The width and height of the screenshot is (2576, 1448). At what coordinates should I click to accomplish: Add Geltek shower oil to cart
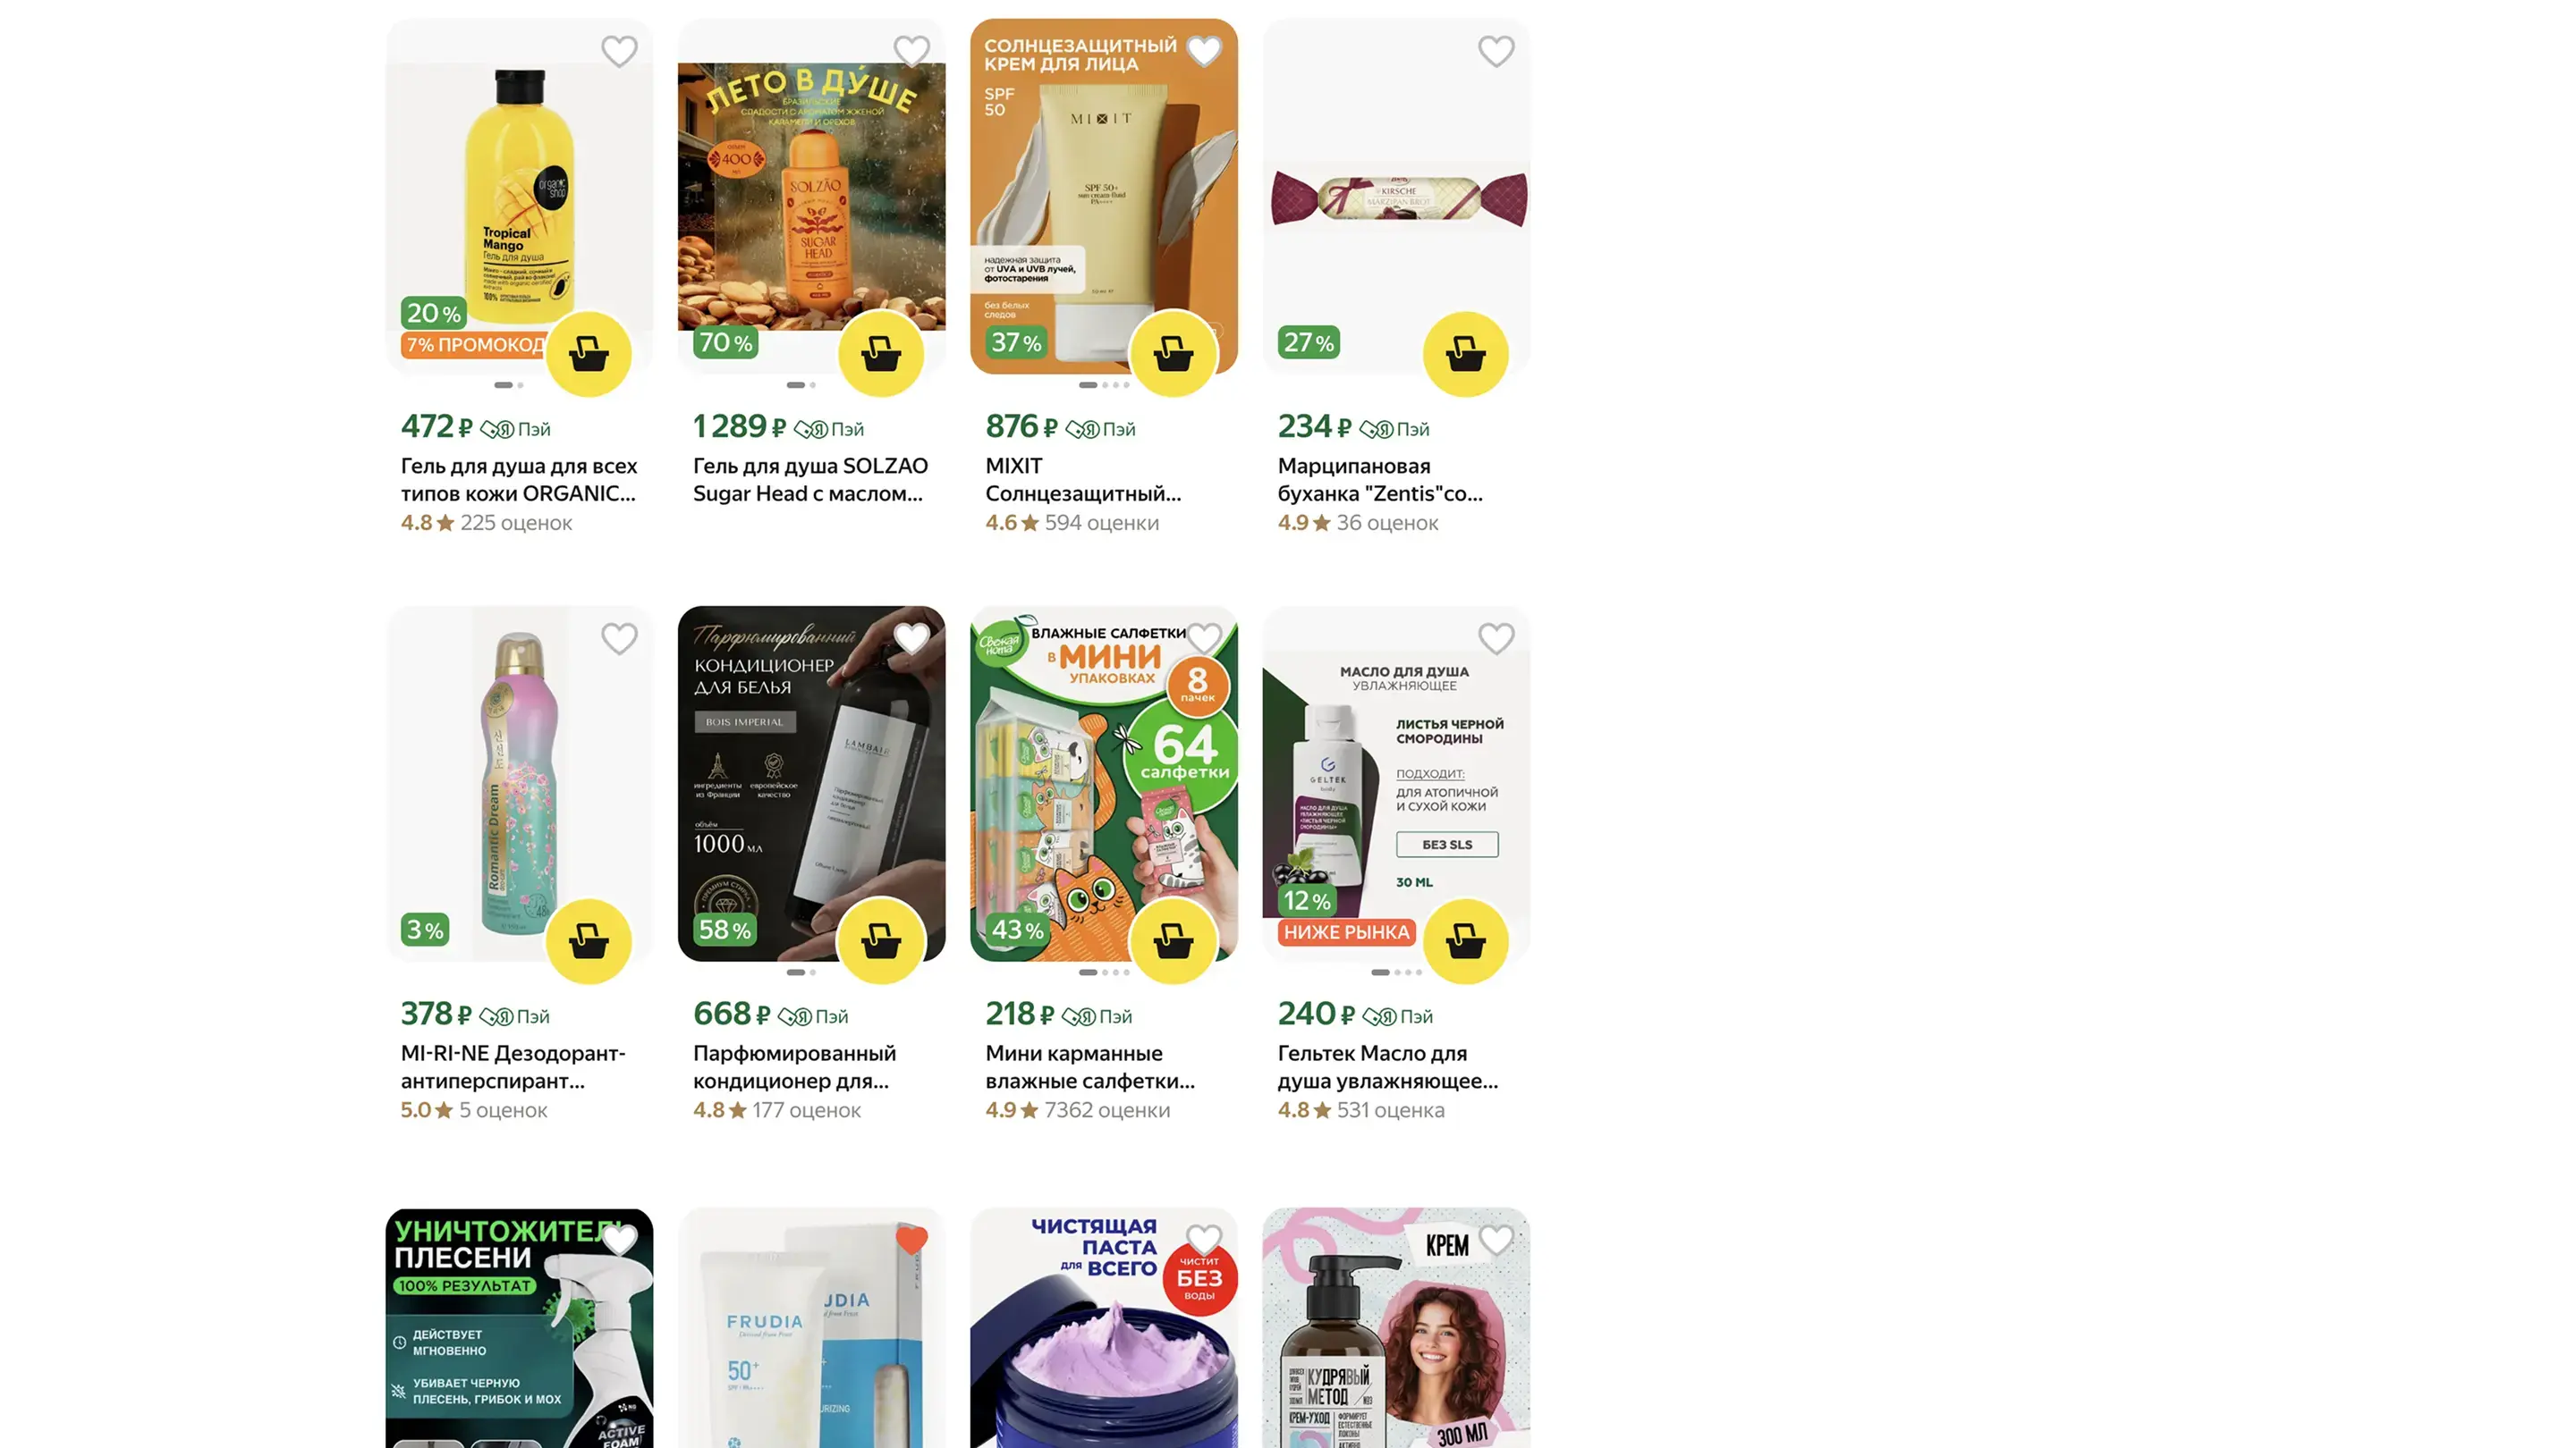[1465, 941]
